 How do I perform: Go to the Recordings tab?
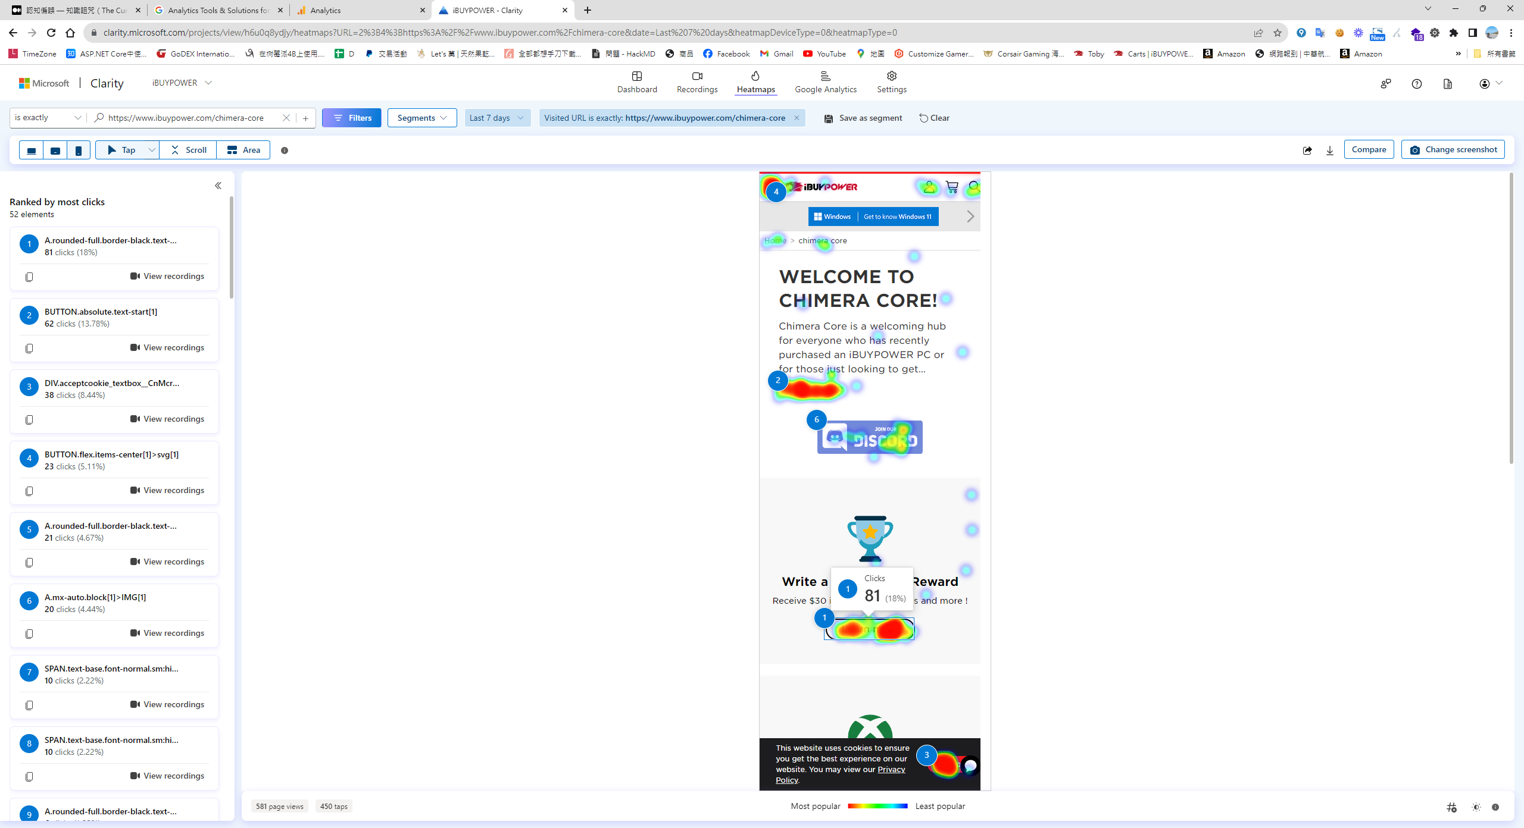coord(697,82)
